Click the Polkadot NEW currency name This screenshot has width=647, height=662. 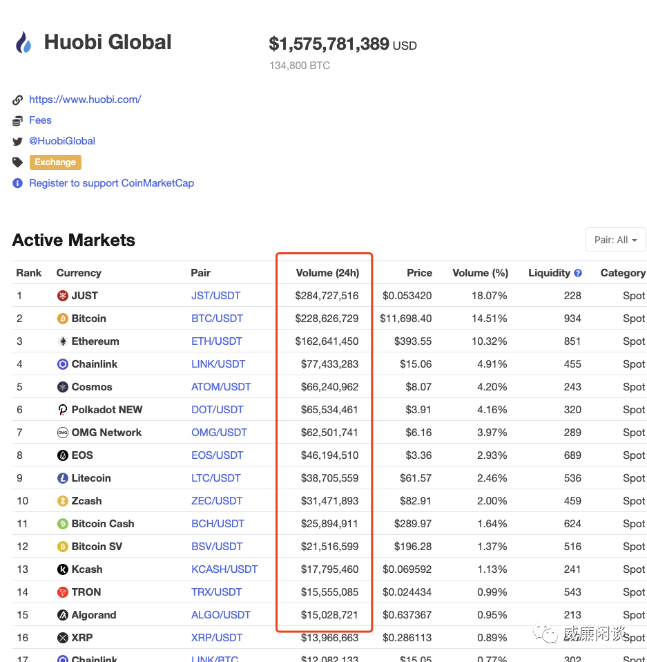pyautogui.click(x=107, y=410)
